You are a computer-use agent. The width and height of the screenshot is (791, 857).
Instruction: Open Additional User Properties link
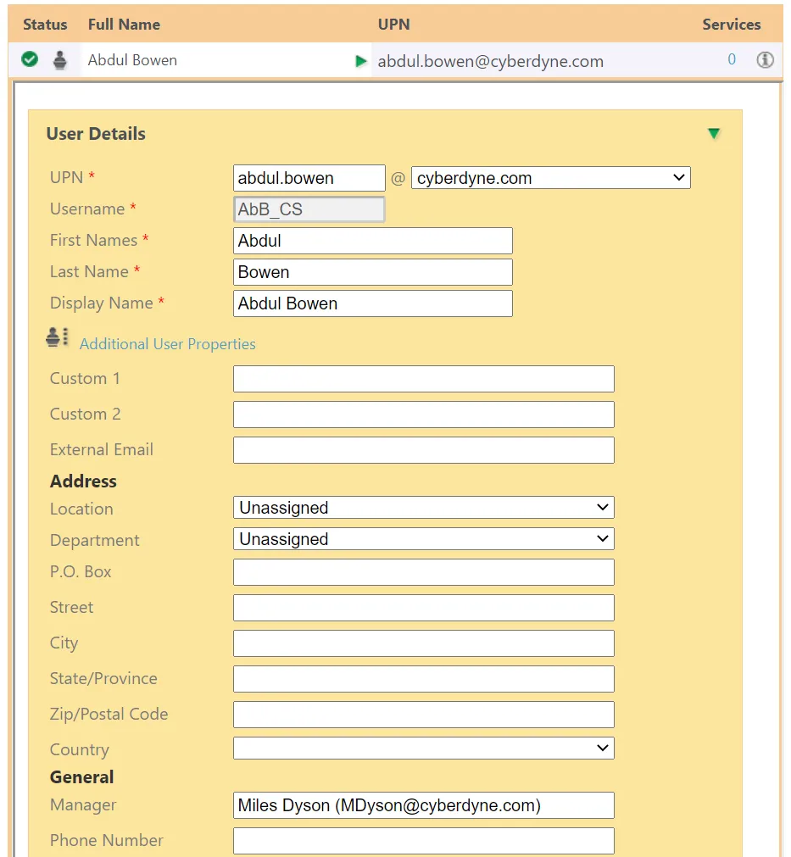click(x=167, y=344)
